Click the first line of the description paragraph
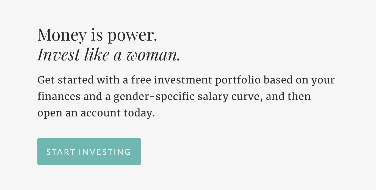376x190 pixels. [x=186, y=80]
